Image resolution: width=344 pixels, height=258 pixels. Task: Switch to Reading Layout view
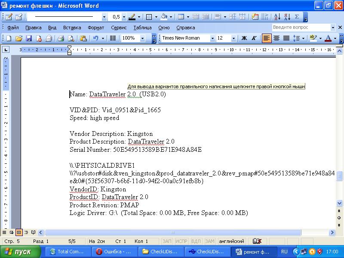34,232
